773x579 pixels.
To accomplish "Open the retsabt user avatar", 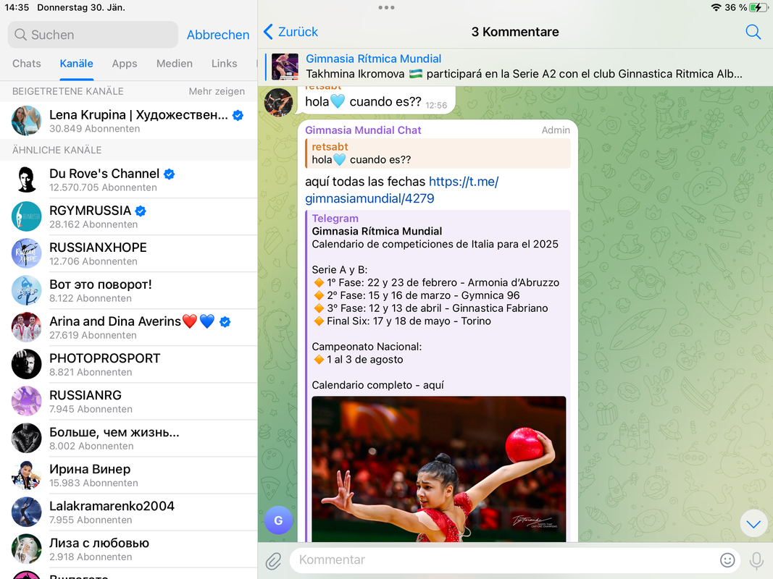I will (278, 102).
